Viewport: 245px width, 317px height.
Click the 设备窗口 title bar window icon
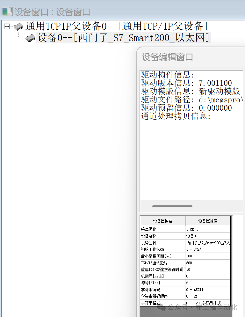click(x=7, y=11)
